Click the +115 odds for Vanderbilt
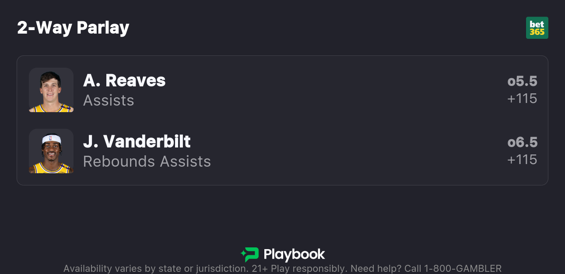Image resolution: width=565 pixels, height=274 pixels. pyautogui.click(x=522, y=160)
